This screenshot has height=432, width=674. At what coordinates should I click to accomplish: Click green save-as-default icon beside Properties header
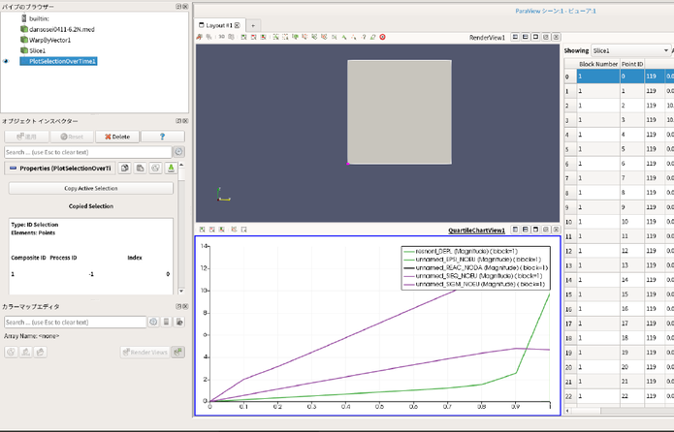(x=171, y=168)
